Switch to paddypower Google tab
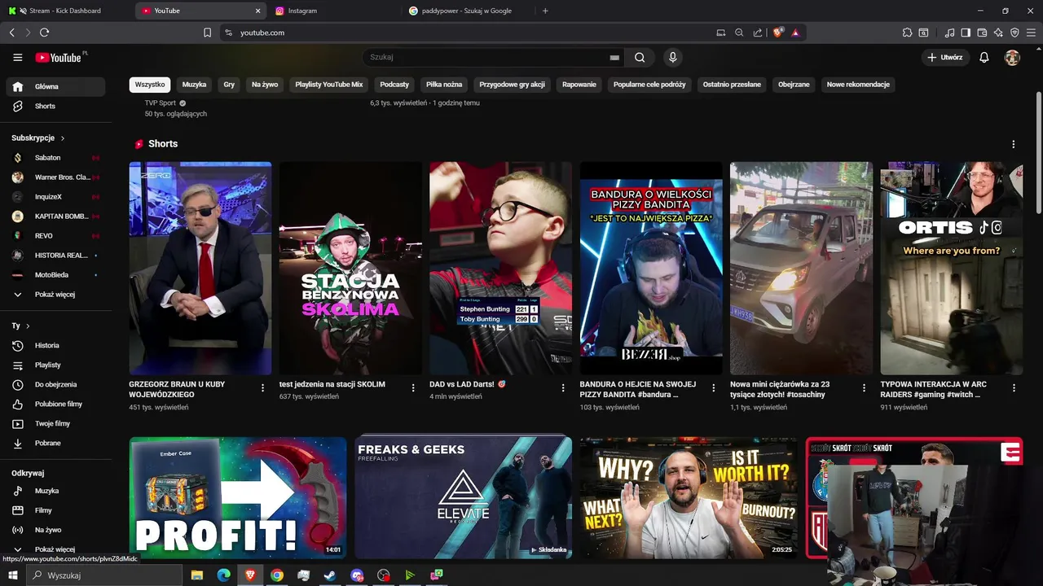This screenshot has width=1043, height=586. tap(469, 11)
